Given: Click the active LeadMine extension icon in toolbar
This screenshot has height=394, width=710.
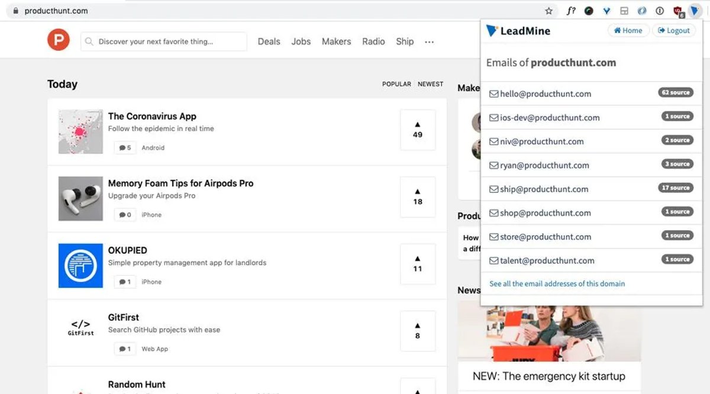Looking at the screenshot, I should pyautogui.click(x=695, y=11).
